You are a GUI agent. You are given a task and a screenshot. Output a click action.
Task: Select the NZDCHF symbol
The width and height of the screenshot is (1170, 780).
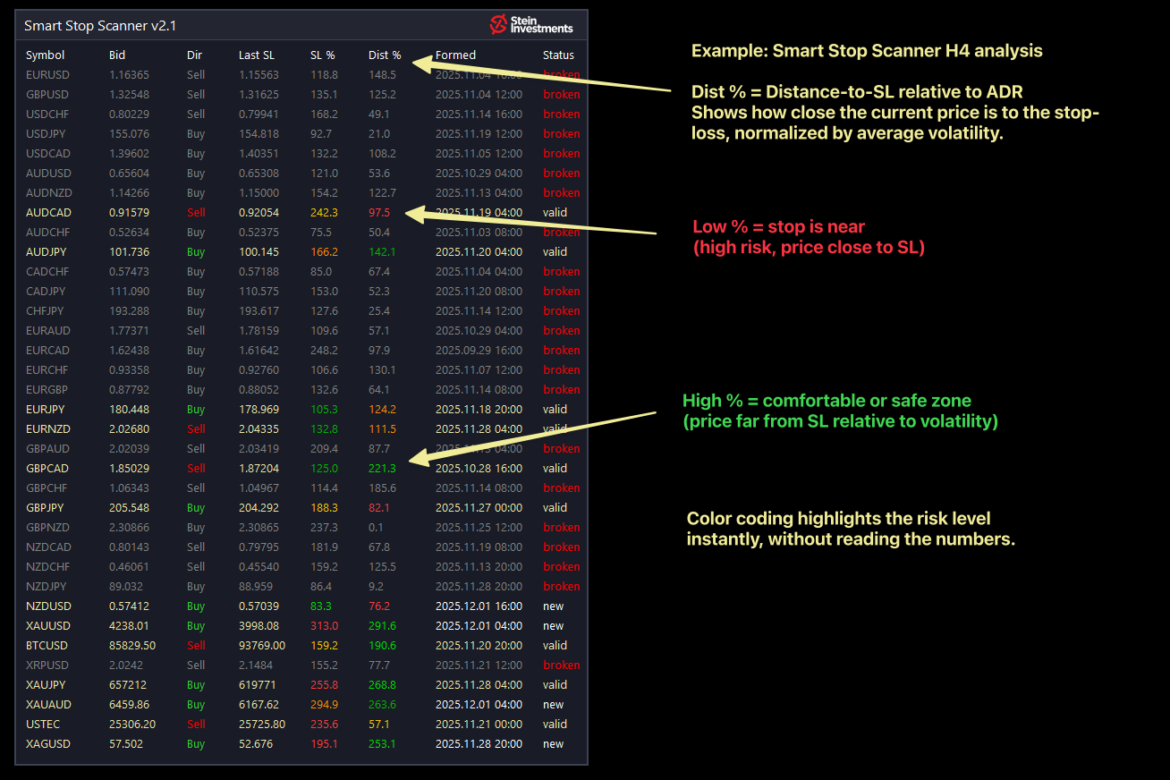pos(47,567)
